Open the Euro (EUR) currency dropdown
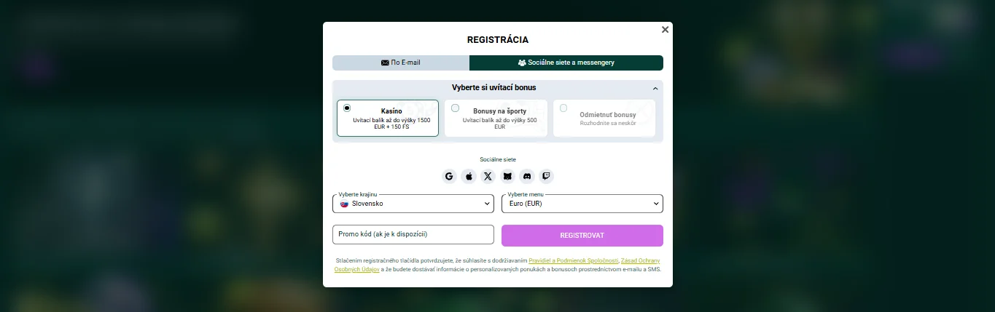Screen dimensions: 995x312 582,204
